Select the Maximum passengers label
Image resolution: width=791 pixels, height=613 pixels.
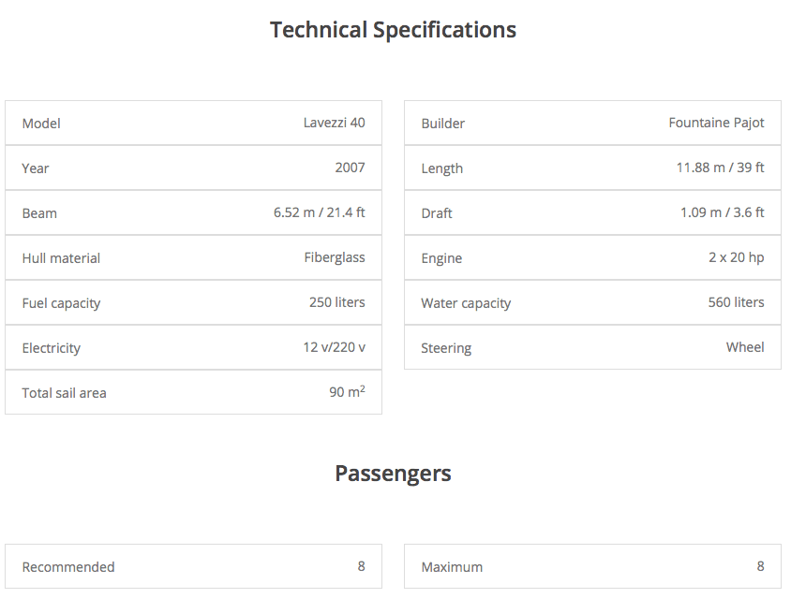452,567
